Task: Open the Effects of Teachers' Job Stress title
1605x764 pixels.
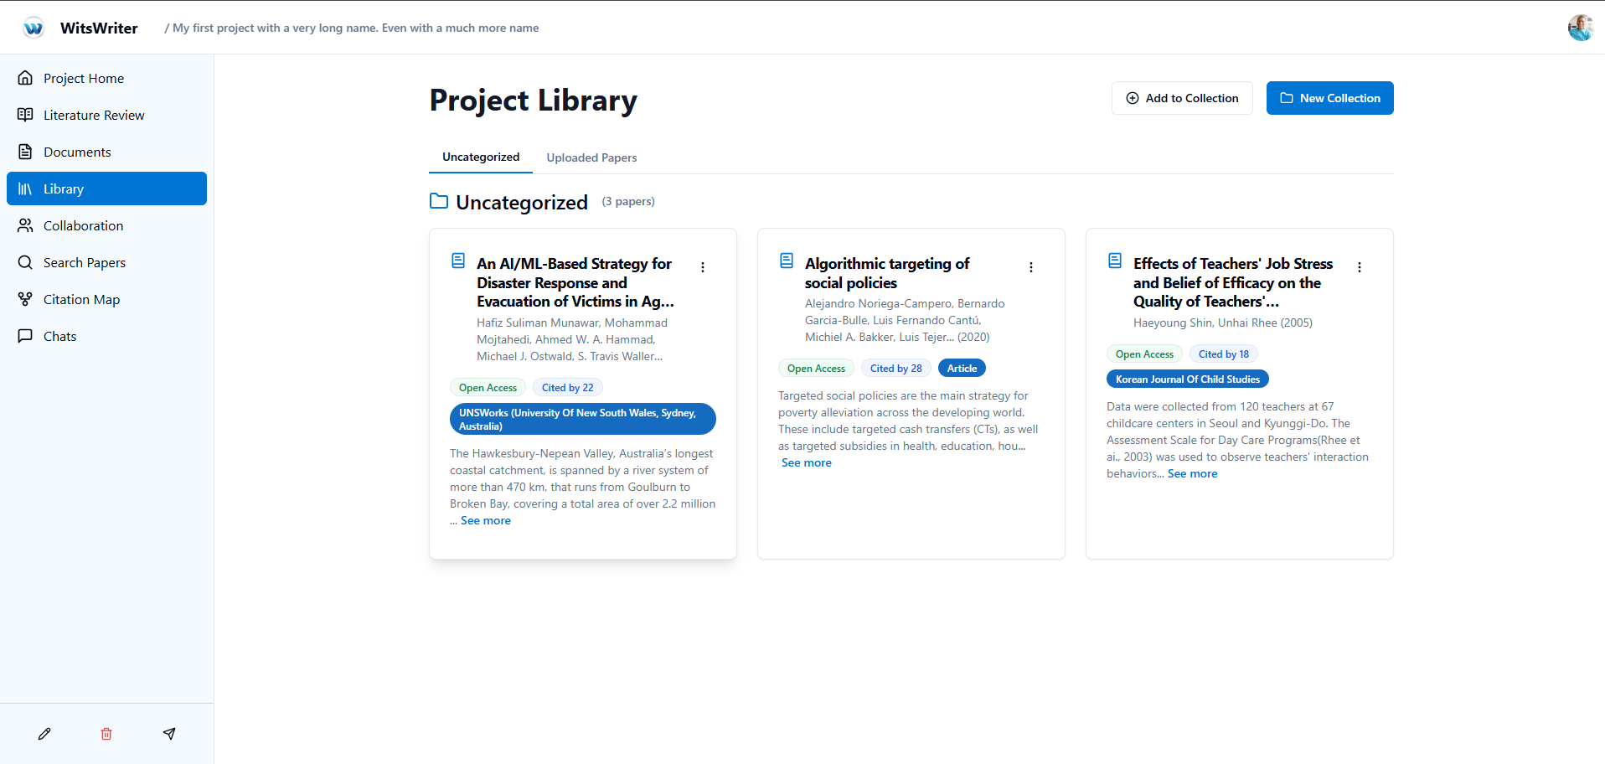Action: coord(1233,282)
